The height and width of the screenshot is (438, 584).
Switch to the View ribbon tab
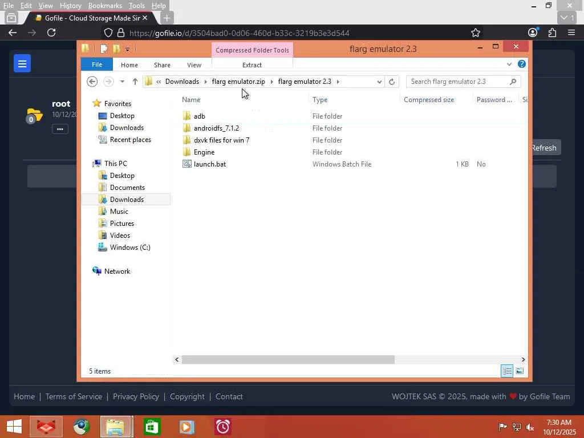[x=194, y=65]
